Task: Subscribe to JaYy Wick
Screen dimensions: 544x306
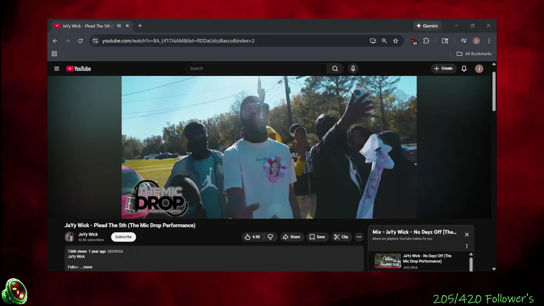Action: click(123, 237)
